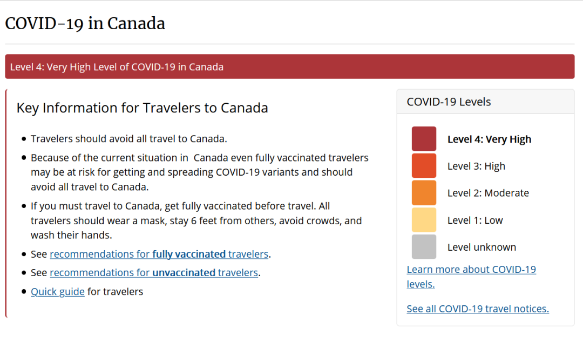Click the Level 1: Low label
The height and width of the screenshot is (341, 583).
(x=475, y=220)
